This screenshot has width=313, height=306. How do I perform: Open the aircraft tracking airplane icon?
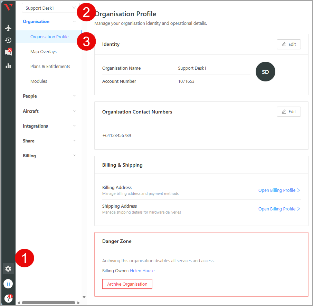click(x=8, y=28)
